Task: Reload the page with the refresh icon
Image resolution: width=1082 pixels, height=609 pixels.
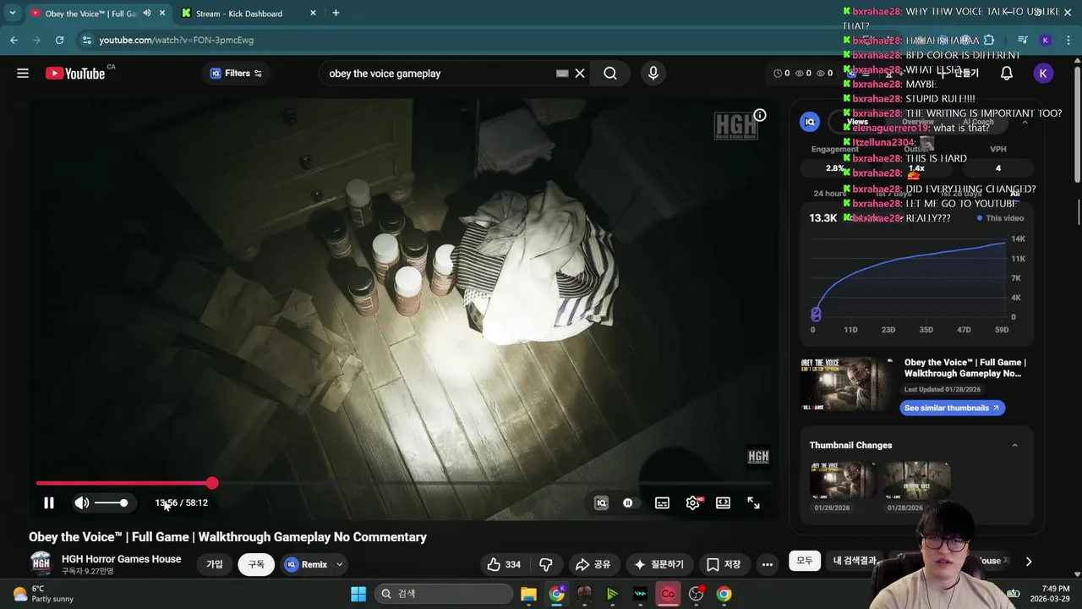Action: 59,40
